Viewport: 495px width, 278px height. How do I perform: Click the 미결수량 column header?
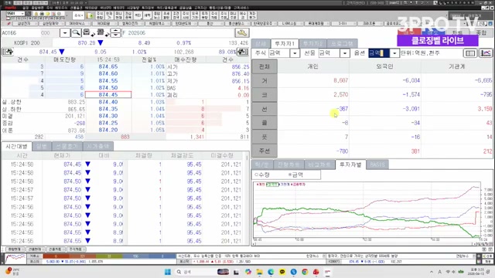coord(222,155)
